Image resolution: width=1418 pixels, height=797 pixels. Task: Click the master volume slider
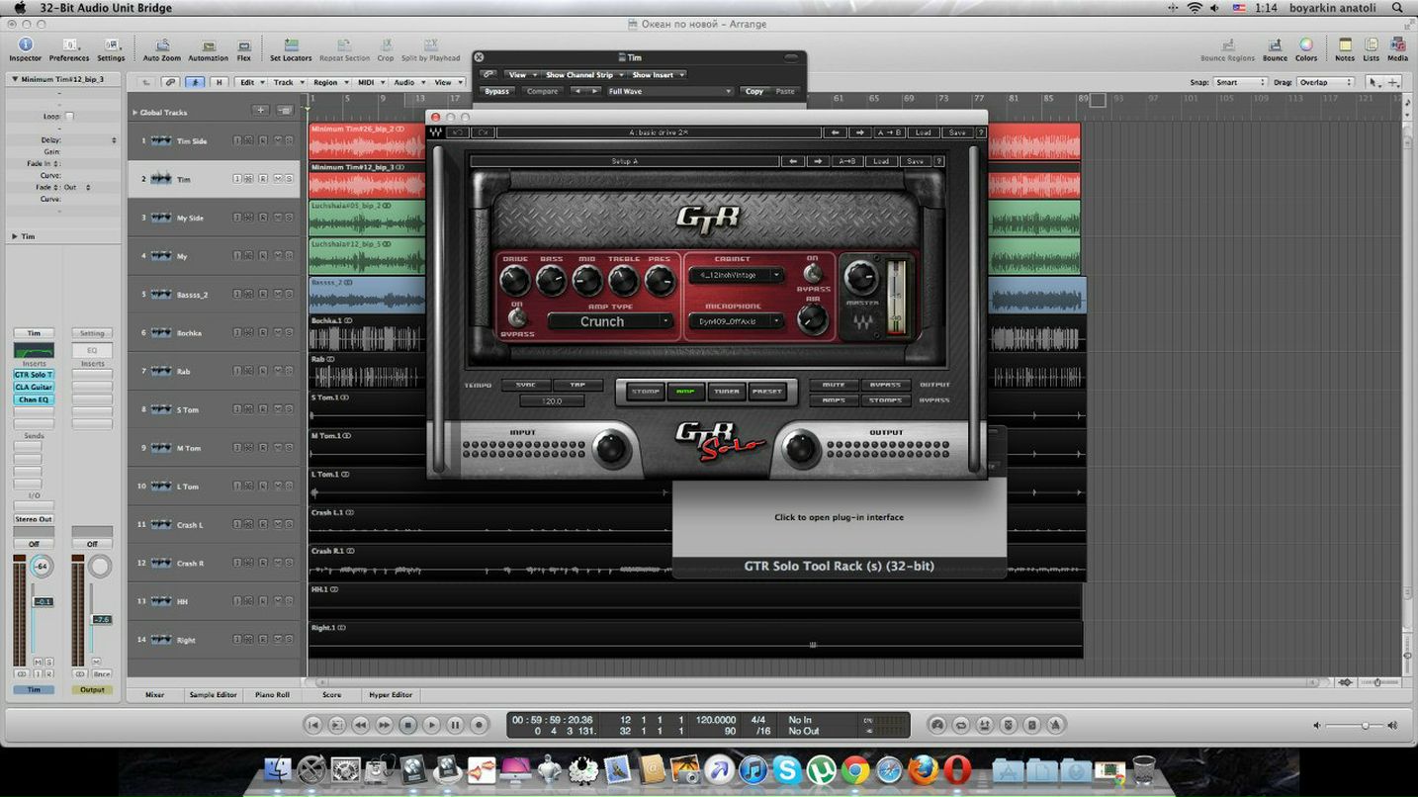tap(1365, 726)
